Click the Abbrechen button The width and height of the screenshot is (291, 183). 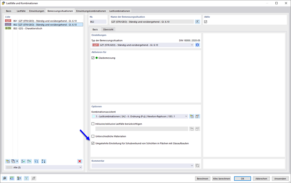tap(261, 178)
